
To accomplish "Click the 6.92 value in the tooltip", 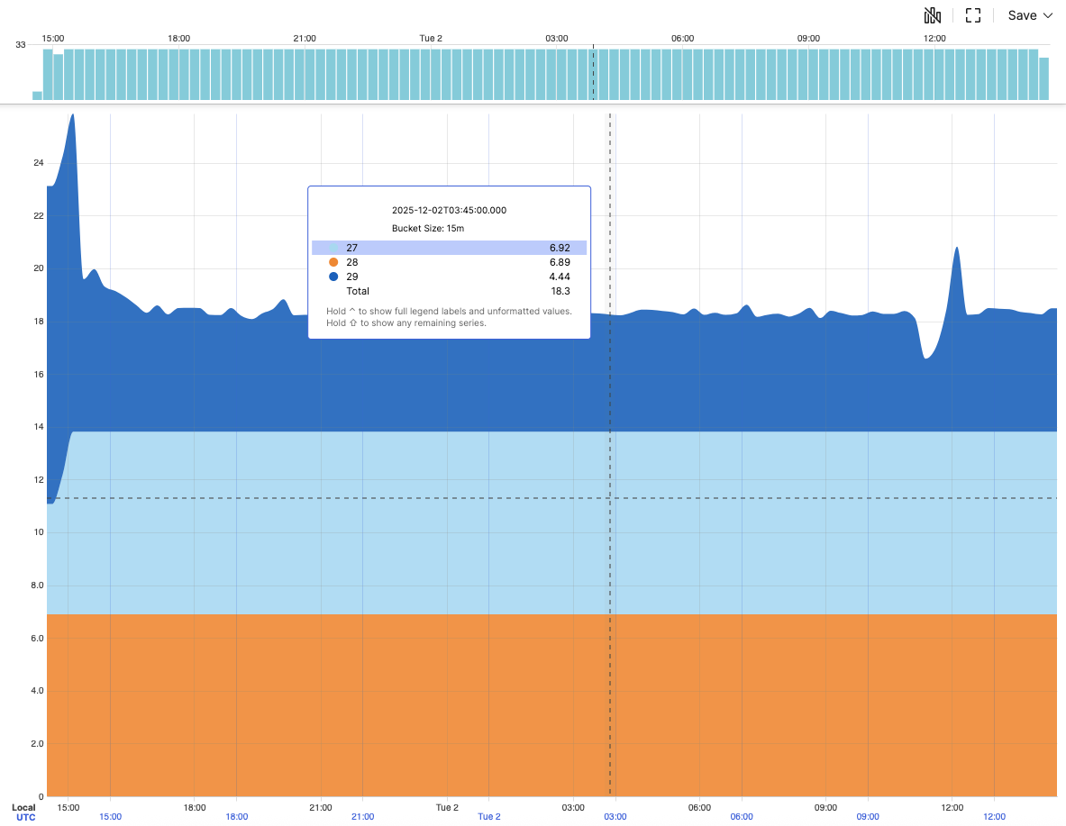I will 560,248.
